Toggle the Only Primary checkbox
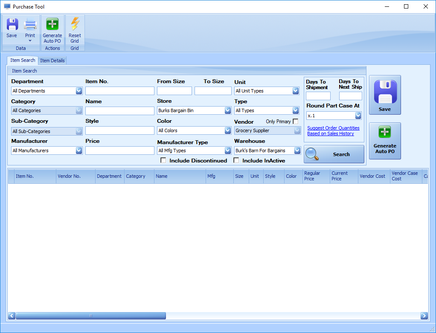Viewport: 436px width, 333px height. (x=296, y=121)
